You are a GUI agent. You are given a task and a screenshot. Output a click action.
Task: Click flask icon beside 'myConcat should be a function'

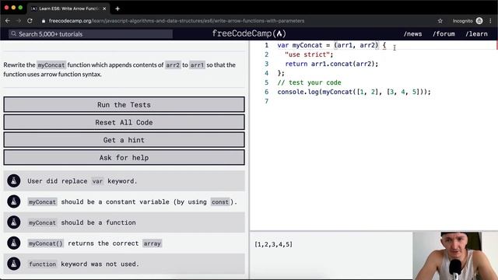pos(14,222)
